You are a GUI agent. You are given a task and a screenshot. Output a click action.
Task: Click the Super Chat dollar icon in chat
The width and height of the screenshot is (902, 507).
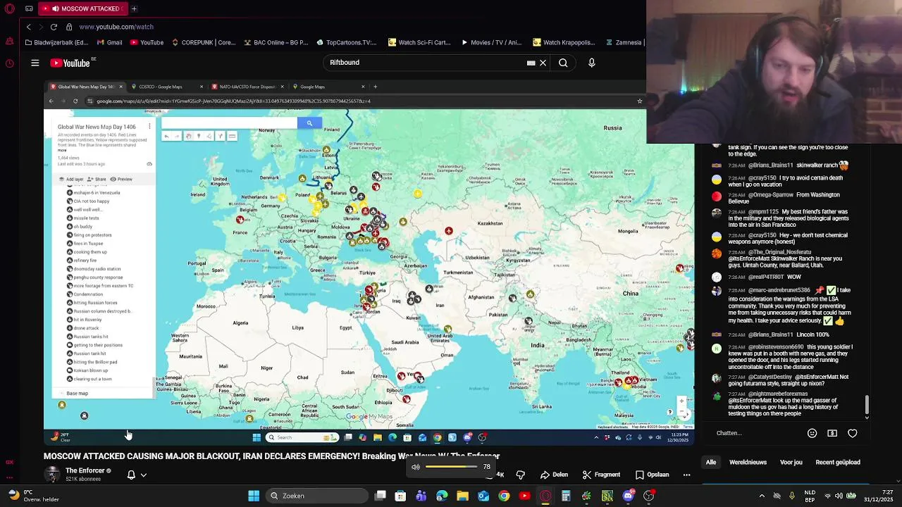pyautogui.click(x=832, y=433)
